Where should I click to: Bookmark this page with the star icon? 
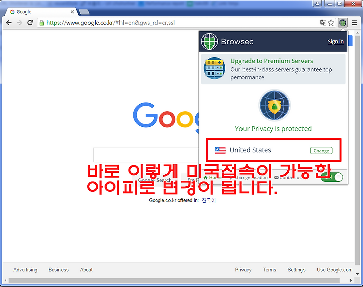pyautogui.click(x=331, y=23)
